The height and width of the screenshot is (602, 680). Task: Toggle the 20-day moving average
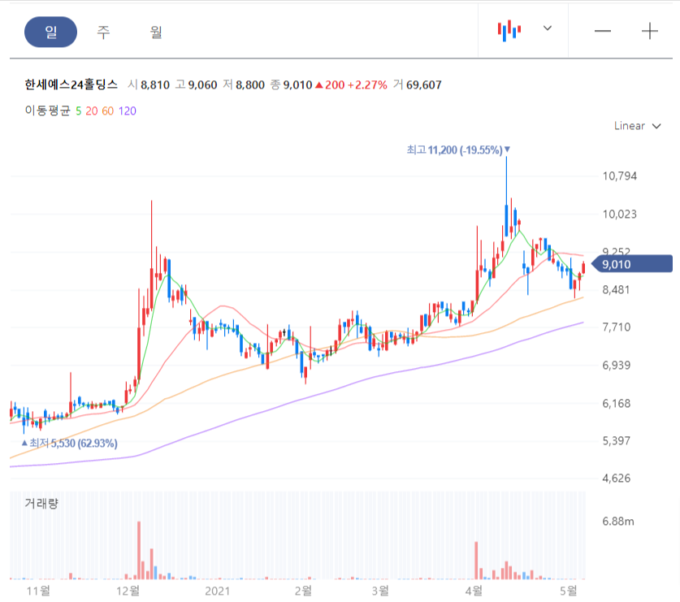[x=92, y=111]
